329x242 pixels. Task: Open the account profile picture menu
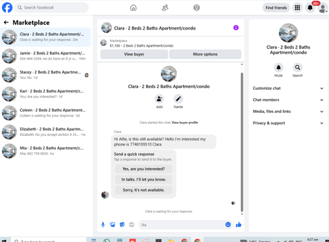point(323,8)
